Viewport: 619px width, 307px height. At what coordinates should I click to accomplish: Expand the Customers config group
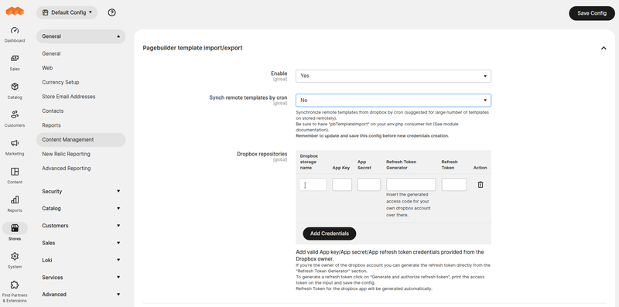click(x=81, y=226)
